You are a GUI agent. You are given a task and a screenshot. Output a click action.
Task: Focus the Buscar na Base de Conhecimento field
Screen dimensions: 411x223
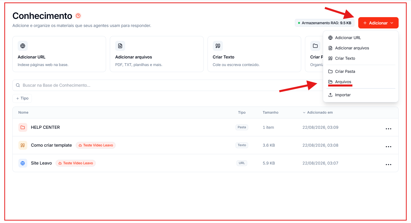point(168,85)
